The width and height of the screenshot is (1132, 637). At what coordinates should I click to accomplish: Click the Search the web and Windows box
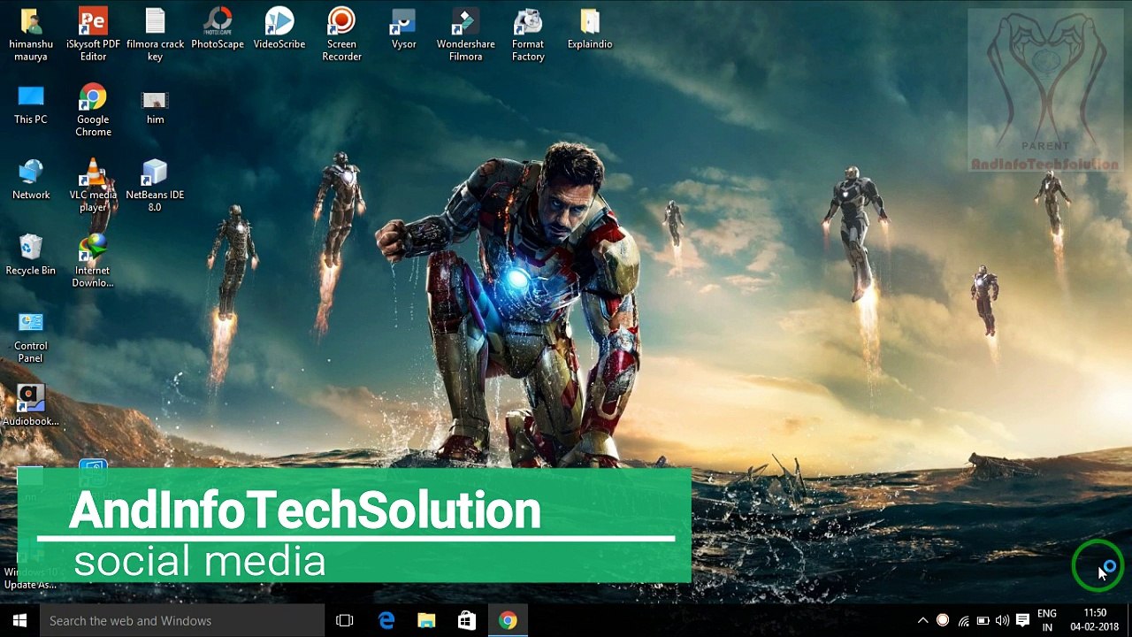pos(182,620)
